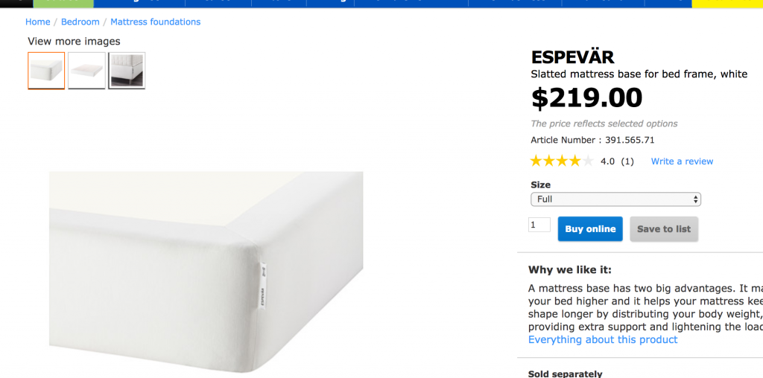Focus the quantity input field
763x378 pixels.
pos(539,225)
